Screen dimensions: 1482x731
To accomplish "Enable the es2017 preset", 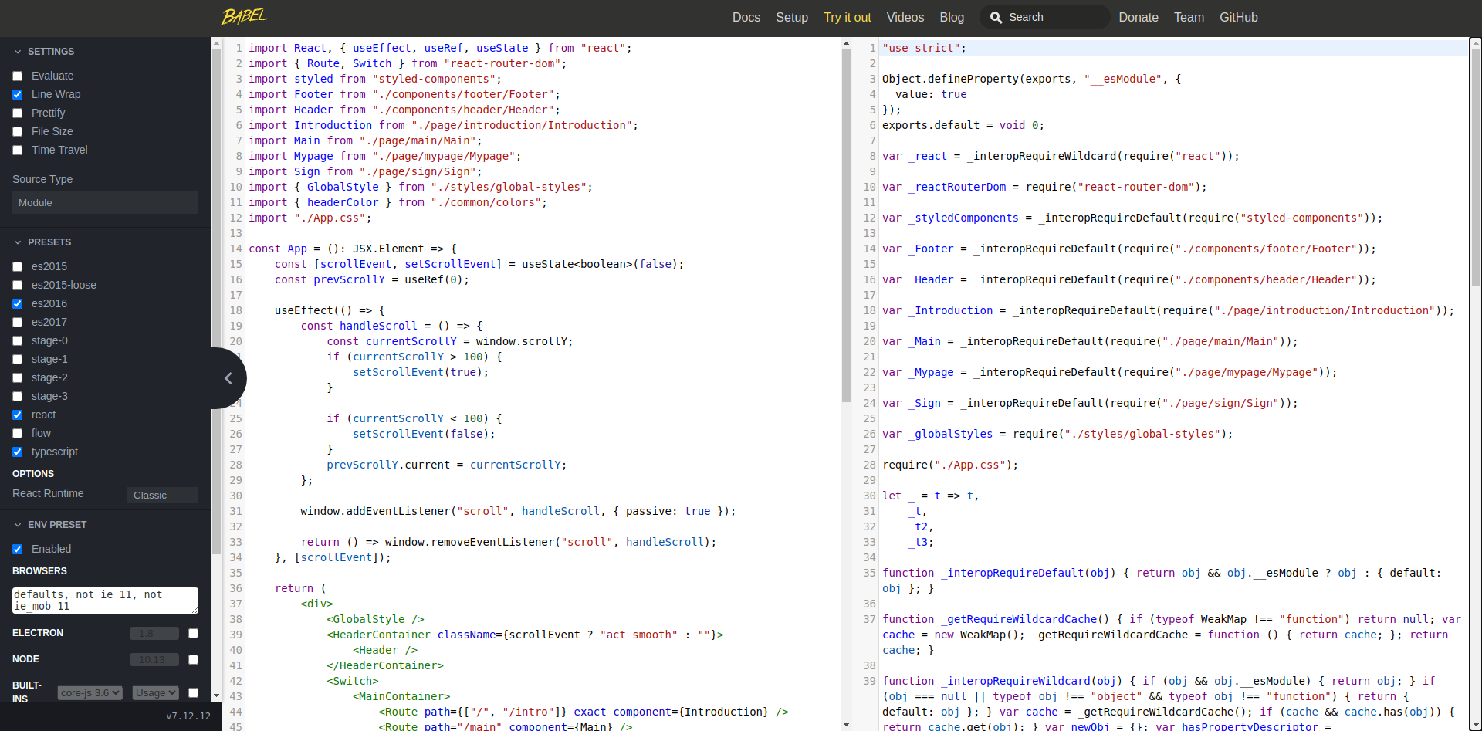I will pyautogui.click(x=18, y=323).
